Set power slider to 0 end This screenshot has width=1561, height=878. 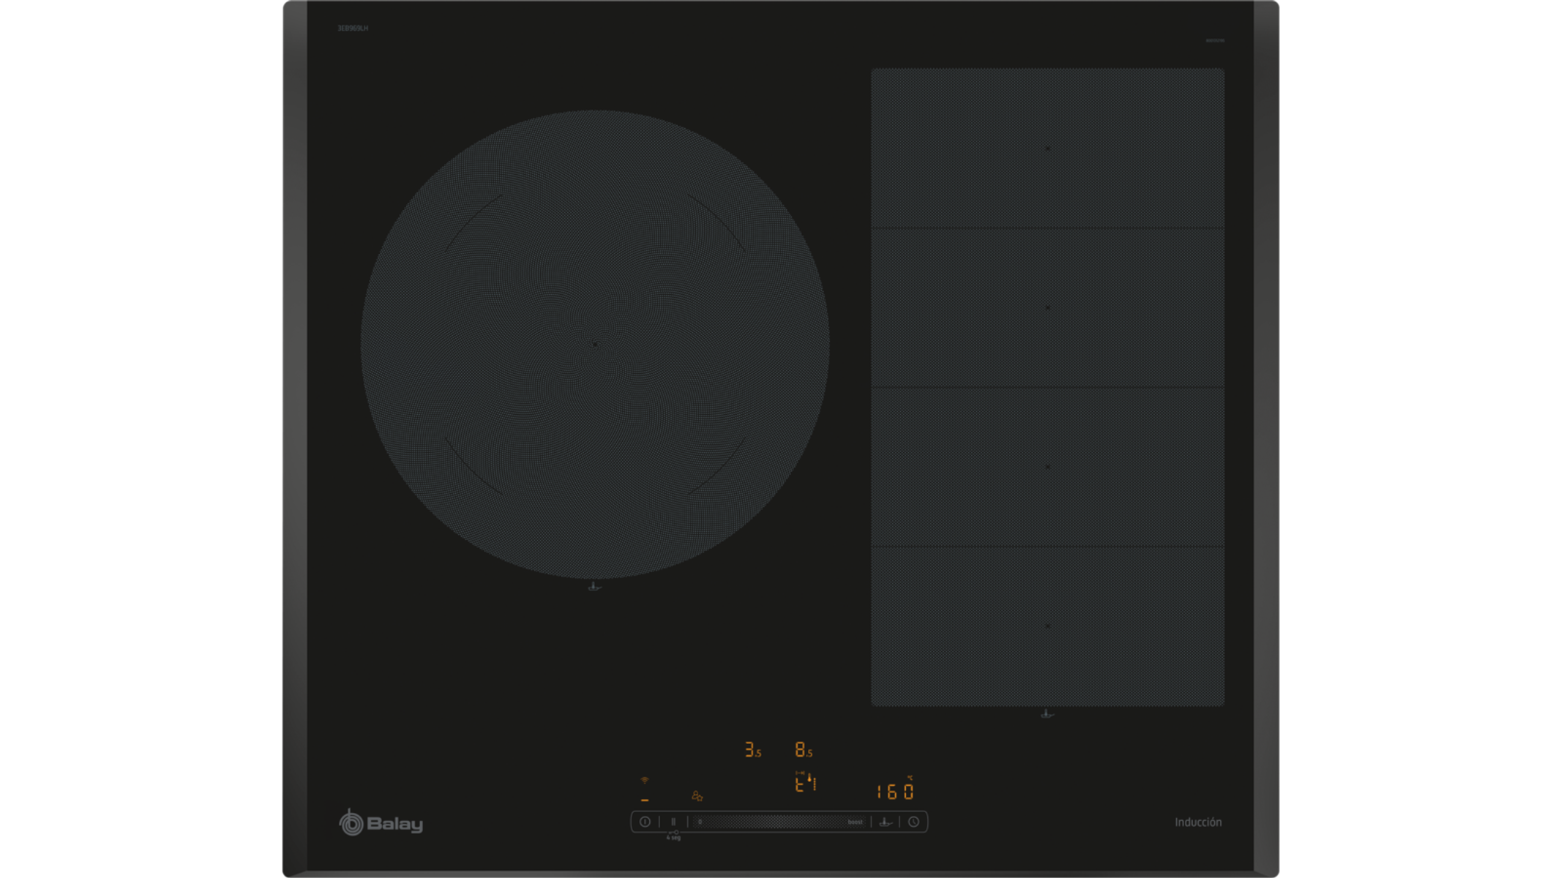[700, 822]
